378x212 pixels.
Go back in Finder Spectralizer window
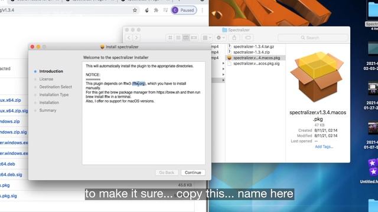[129, 38]
